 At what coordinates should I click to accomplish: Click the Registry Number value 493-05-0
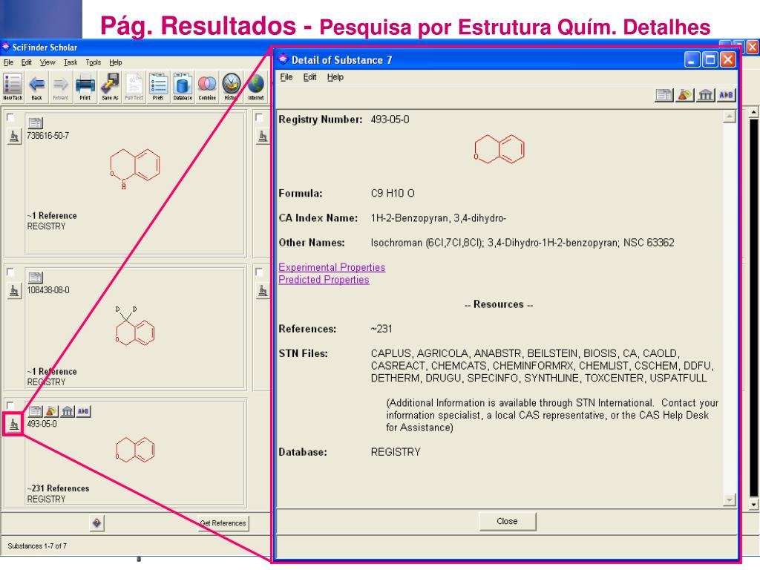point(390,119)
